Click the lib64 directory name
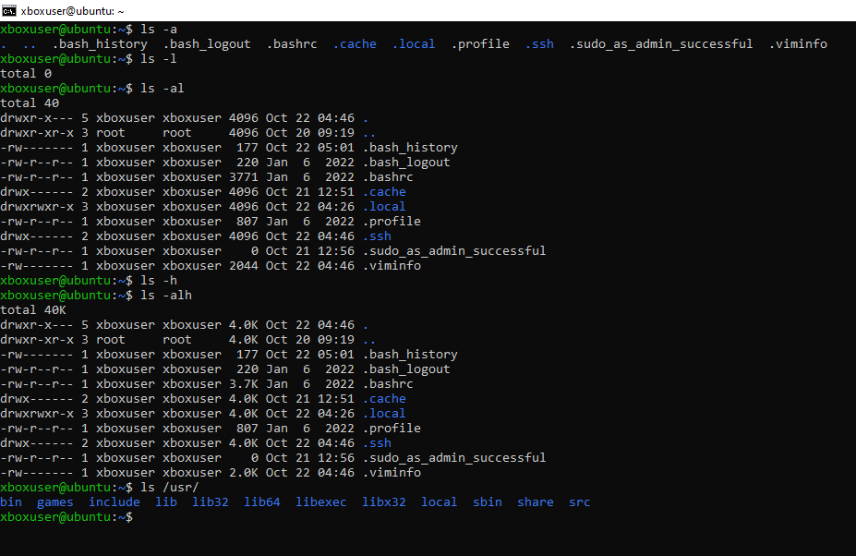 coord(262,502)
